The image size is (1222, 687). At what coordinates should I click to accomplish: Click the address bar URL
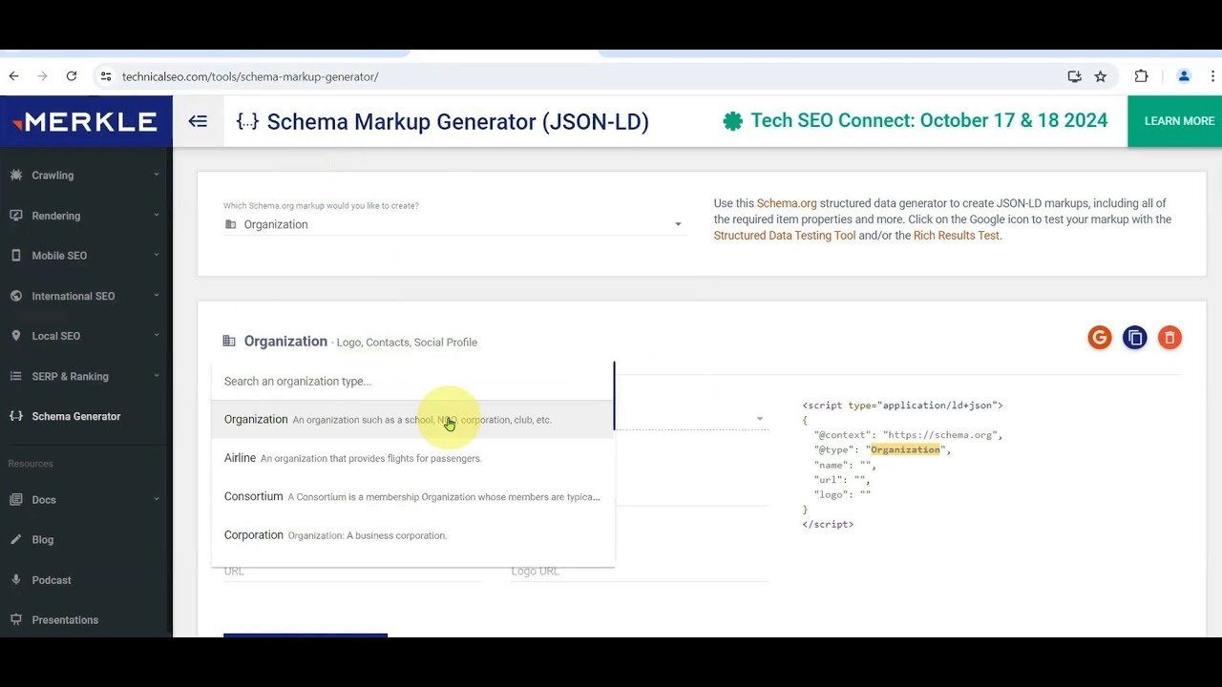[250, 76]
